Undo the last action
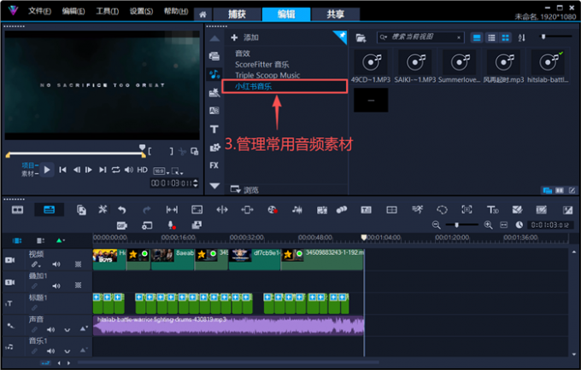Viewport: 581px width, 370px height. point(122,210)
